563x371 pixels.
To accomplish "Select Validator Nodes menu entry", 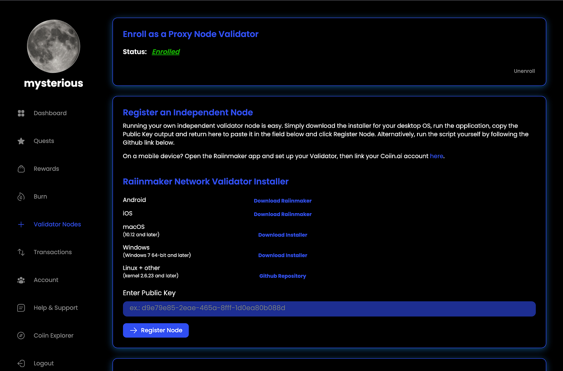I will (57, 224).
